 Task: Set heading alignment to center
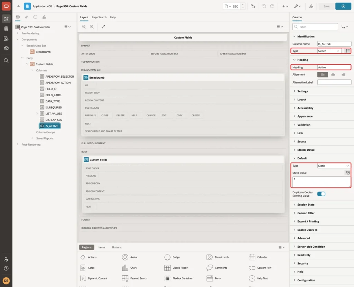[x=333, y=75]
